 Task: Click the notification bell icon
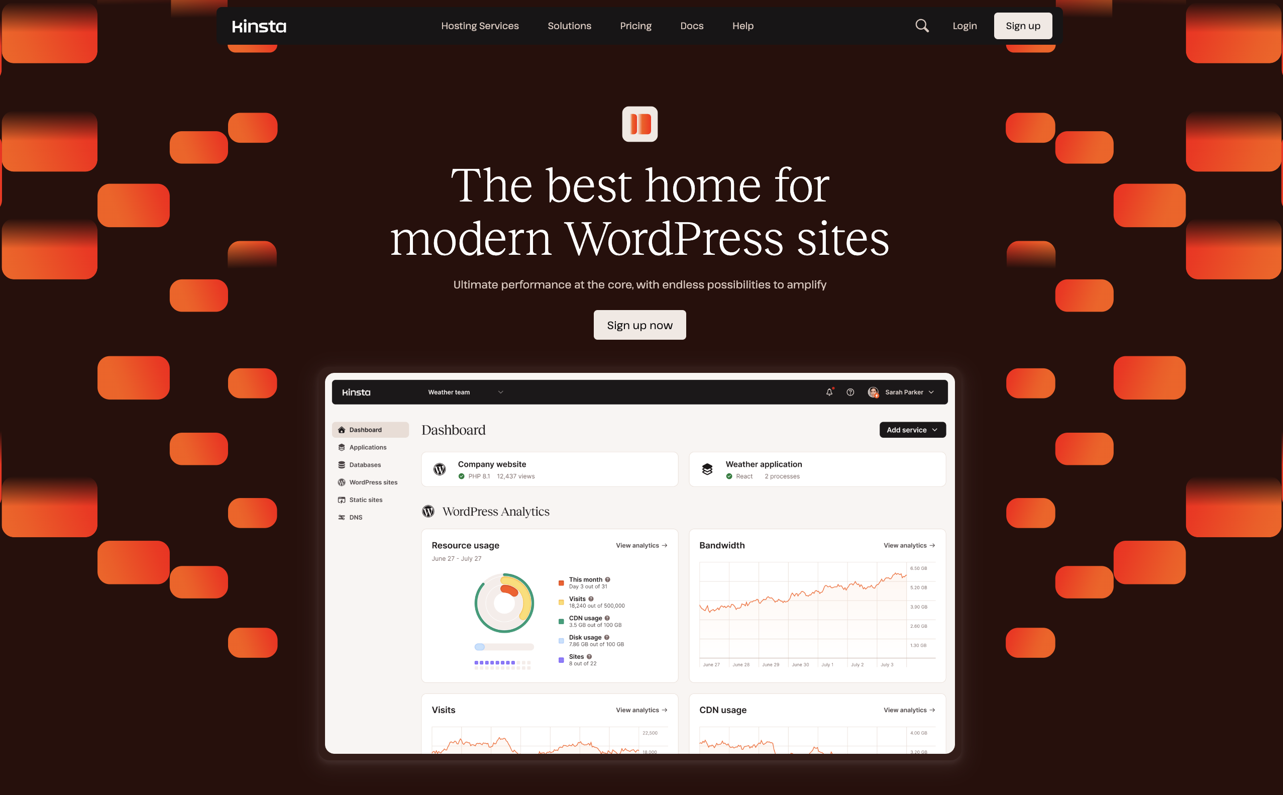[828, 392]
